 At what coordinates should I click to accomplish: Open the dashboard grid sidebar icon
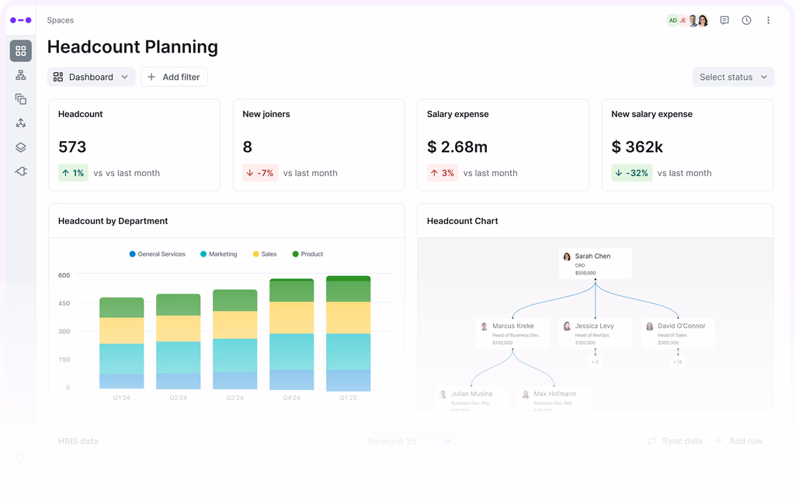[21, 50]
